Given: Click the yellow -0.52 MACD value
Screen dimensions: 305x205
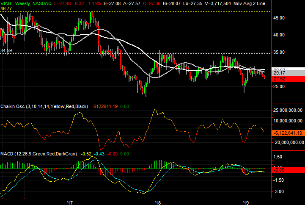Looking at the screenshot, I should (x=86, y=154).
